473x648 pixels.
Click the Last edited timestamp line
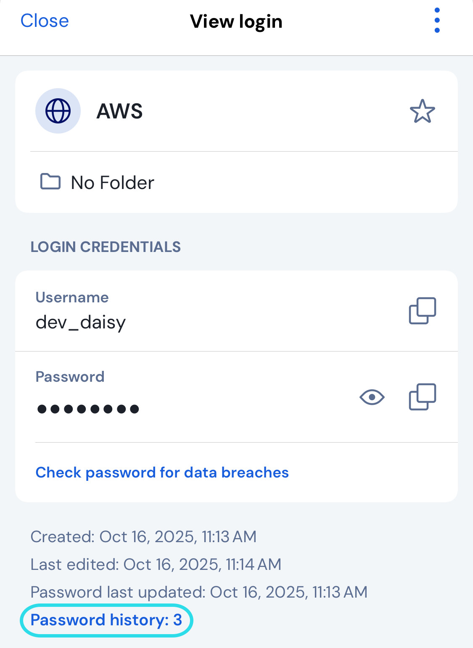click(x=156, y=564)
